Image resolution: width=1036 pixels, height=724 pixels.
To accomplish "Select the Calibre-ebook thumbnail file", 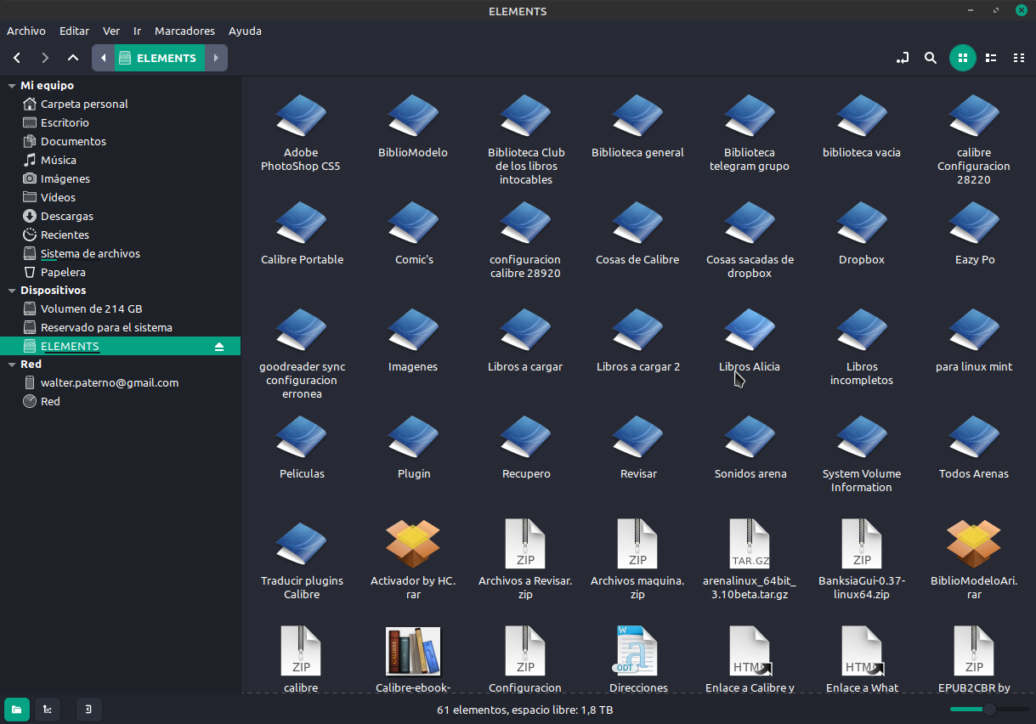I will point(413,652).
